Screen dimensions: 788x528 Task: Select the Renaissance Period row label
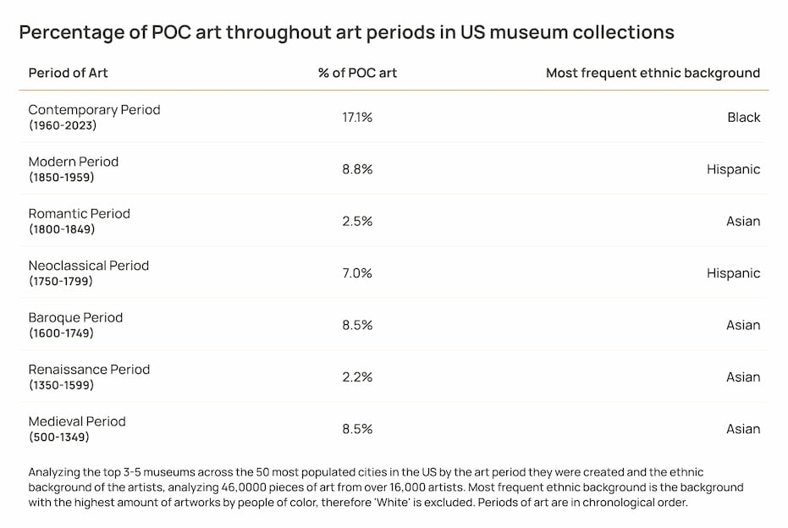pyautogui.click(x=89, y=370)
